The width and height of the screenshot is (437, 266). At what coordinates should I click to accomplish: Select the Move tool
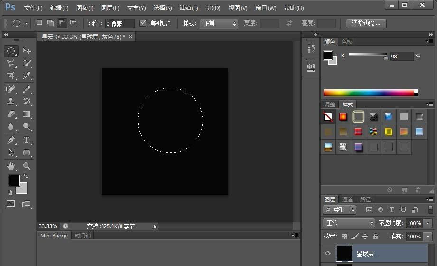tap(27, 51)
